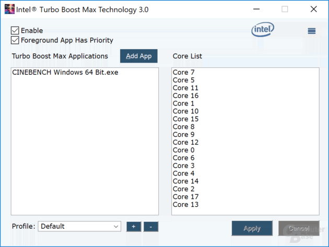Select Core 6 in Core List
Viewport: 329px width, 247px height.
pos(245,158)
